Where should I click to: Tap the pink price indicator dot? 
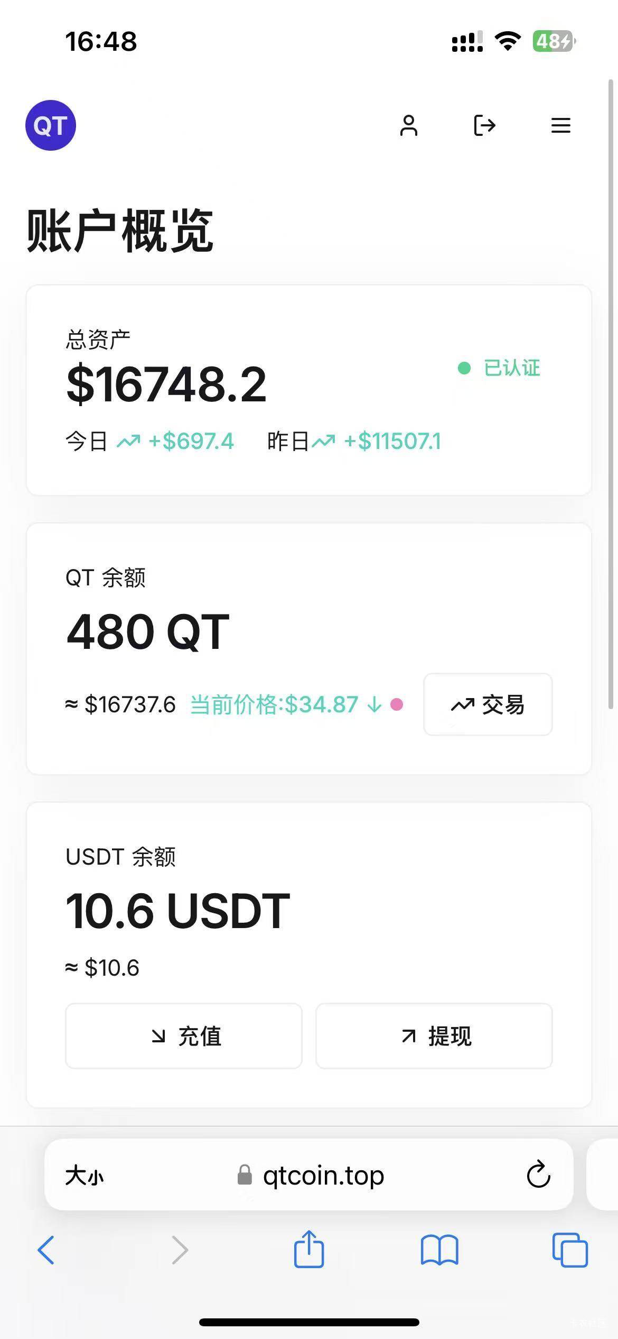coord(397,704)
